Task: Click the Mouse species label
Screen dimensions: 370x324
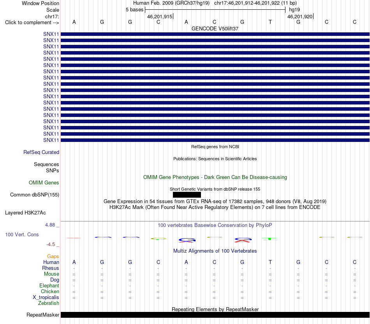Action: 51,274
